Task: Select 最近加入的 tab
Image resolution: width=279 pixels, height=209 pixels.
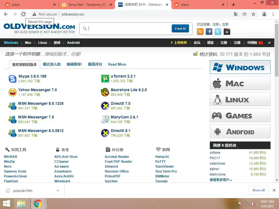Action: [x=52, y=64]
